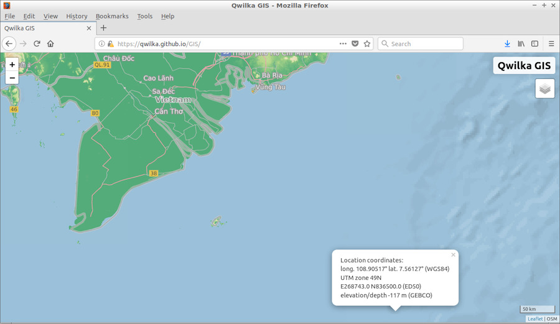
Task: Open the Firefox home page
Action: [50, 44]
